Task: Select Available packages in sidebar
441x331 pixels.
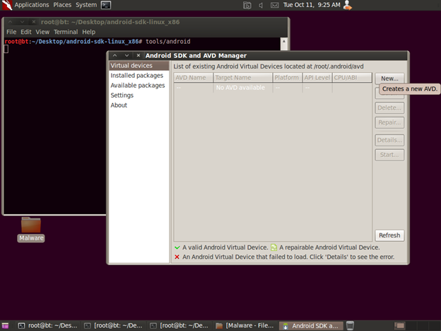Action: coord(137,86)
